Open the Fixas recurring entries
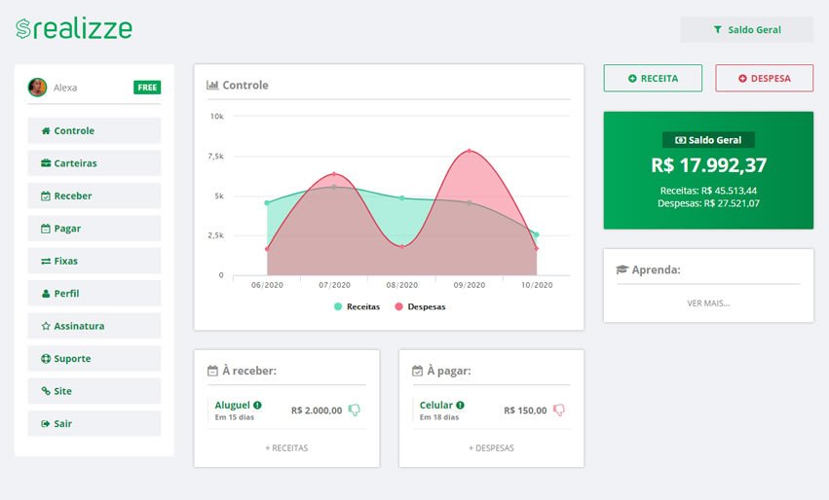This screenshot has height=500, width=829. click(94, 261)
